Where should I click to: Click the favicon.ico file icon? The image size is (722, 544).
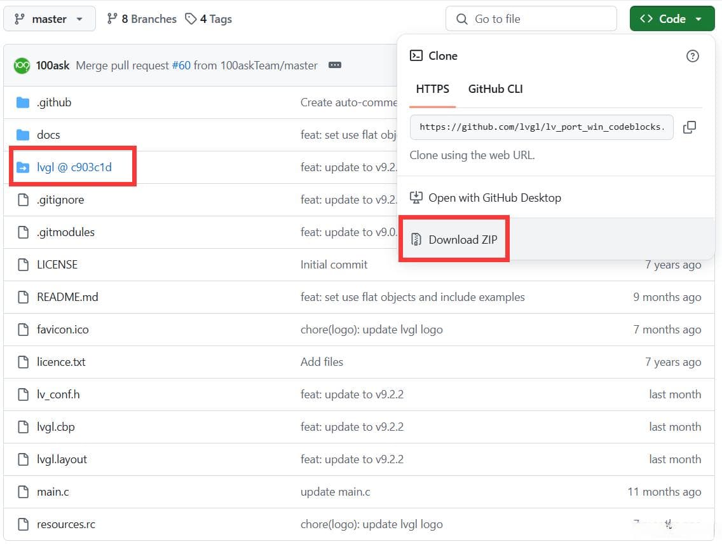pos(23,330)
